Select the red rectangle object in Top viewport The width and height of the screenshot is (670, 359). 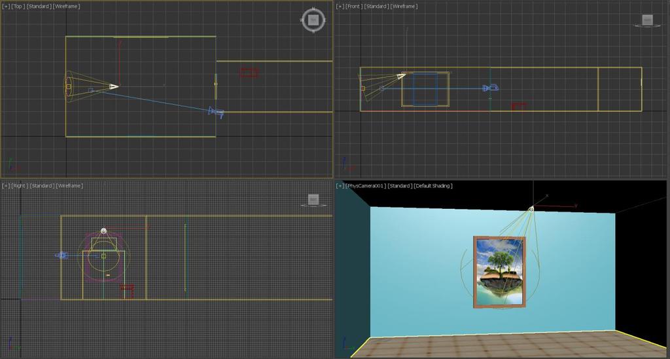coord(249,73)
